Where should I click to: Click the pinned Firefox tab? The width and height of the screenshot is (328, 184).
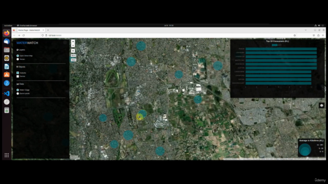coord(14,30)
